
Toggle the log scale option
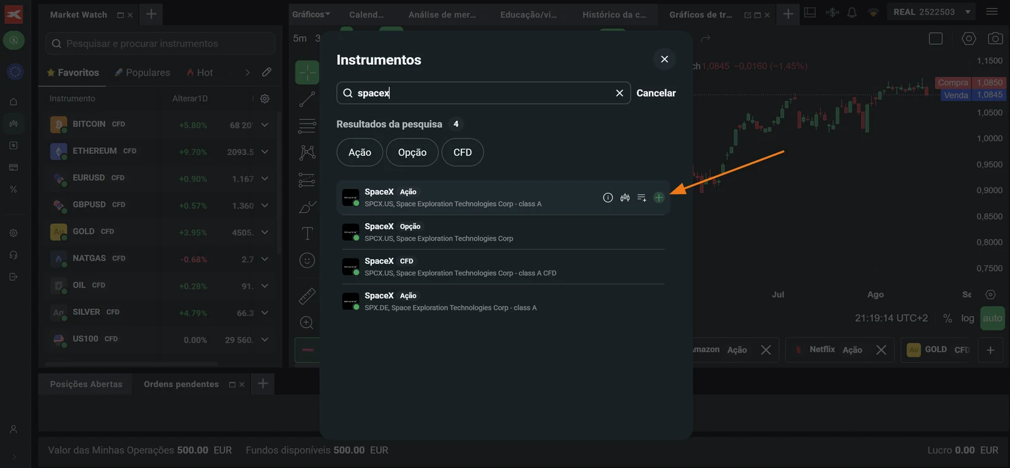click(x=968, y=318)
